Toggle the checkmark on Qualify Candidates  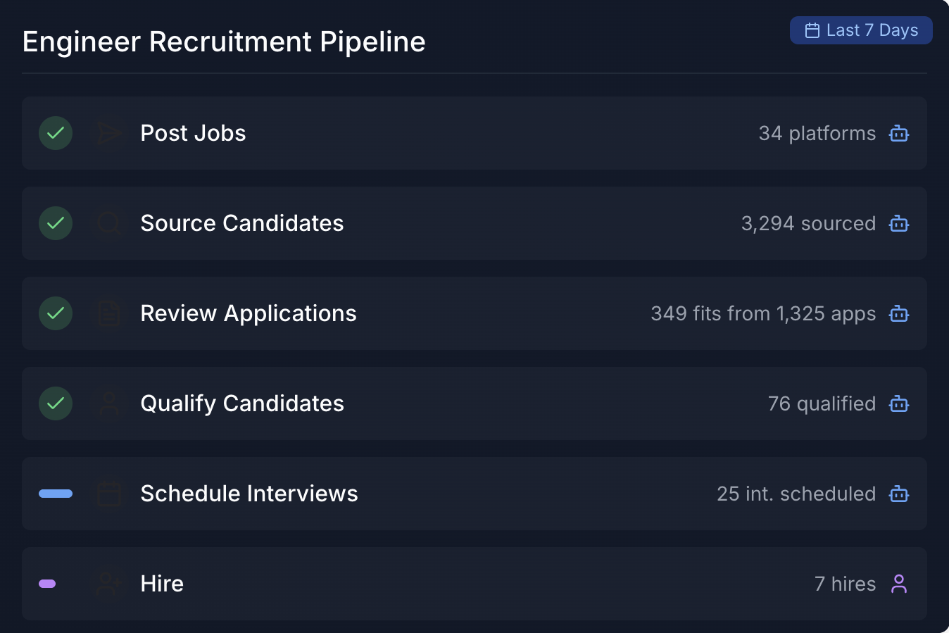[55, 403]
